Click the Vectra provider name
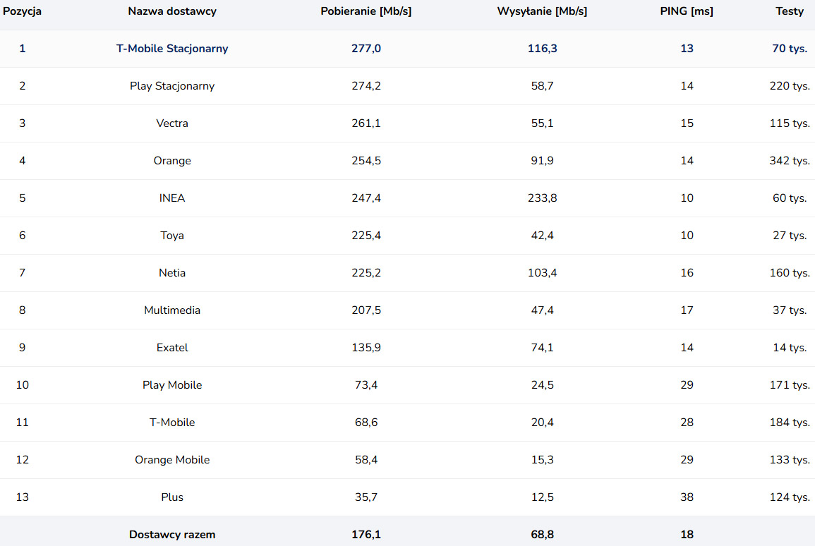 172,123
